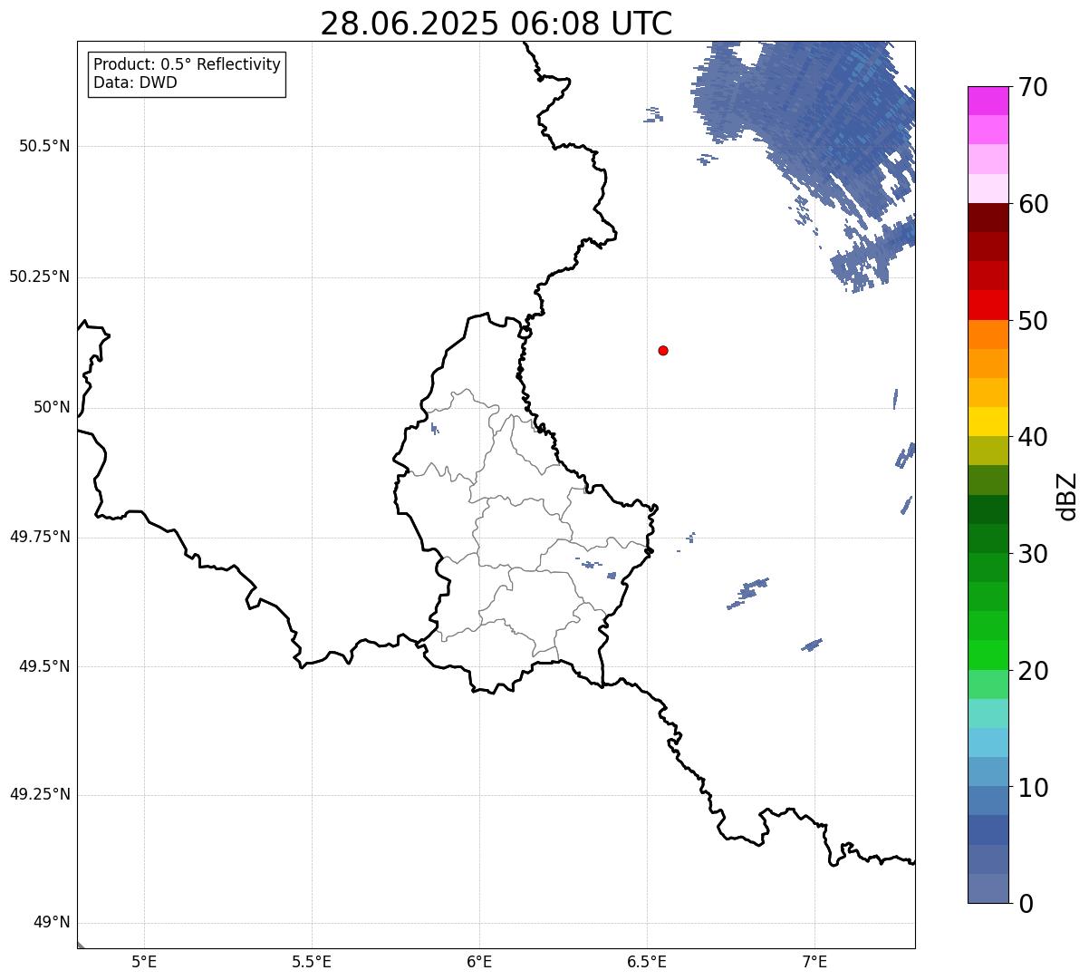Click the colorbar tick label '70'

[x=1033, y=87]
